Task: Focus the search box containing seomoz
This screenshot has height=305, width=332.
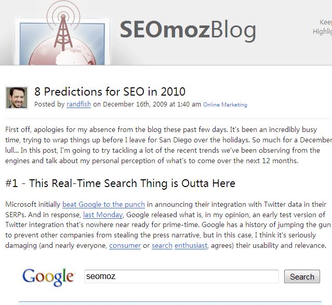Action: [181, 276]
